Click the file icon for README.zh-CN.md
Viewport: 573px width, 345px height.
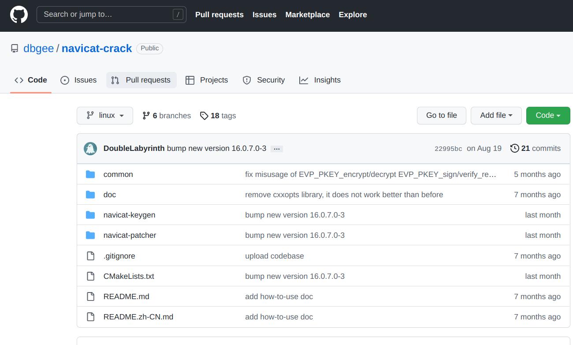90,317
